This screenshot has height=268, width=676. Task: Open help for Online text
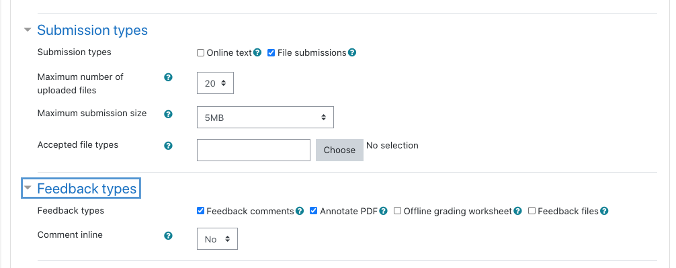(257, 52)
